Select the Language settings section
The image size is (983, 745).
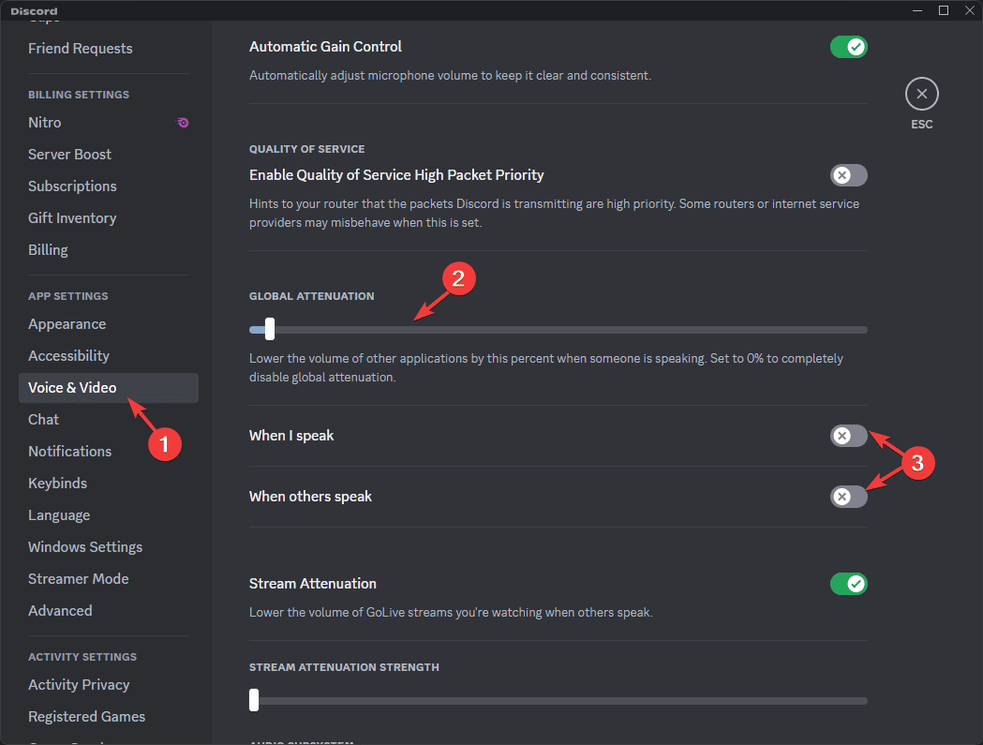[59, 514]
